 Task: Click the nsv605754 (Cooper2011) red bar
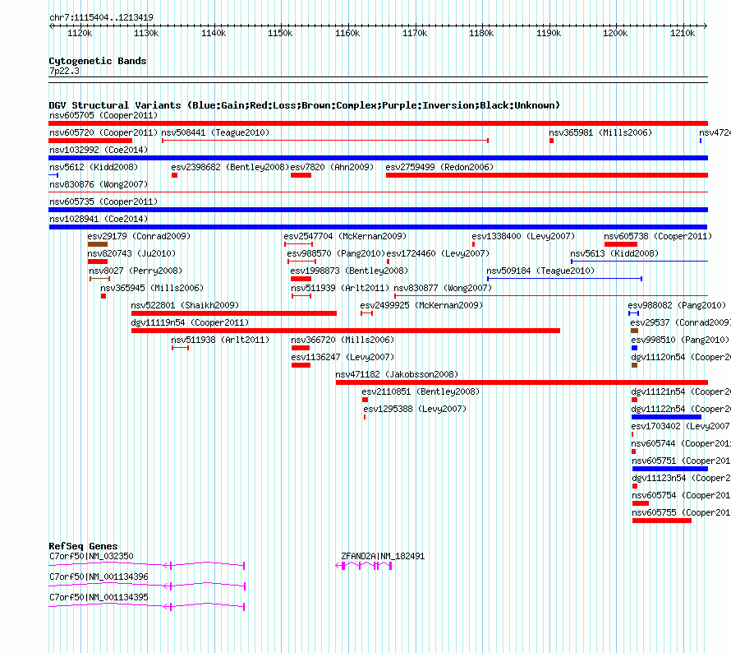641,503
